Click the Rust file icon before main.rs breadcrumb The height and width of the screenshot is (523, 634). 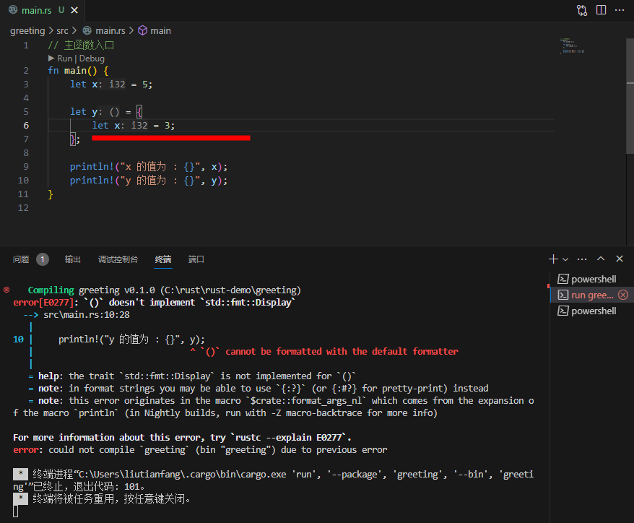tap(87, 31)
